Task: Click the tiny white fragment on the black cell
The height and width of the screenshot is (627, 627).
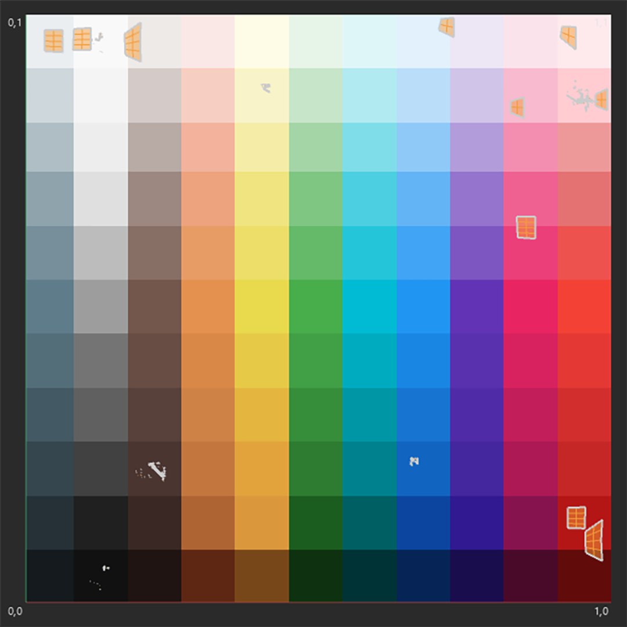Action: [106, 568]
